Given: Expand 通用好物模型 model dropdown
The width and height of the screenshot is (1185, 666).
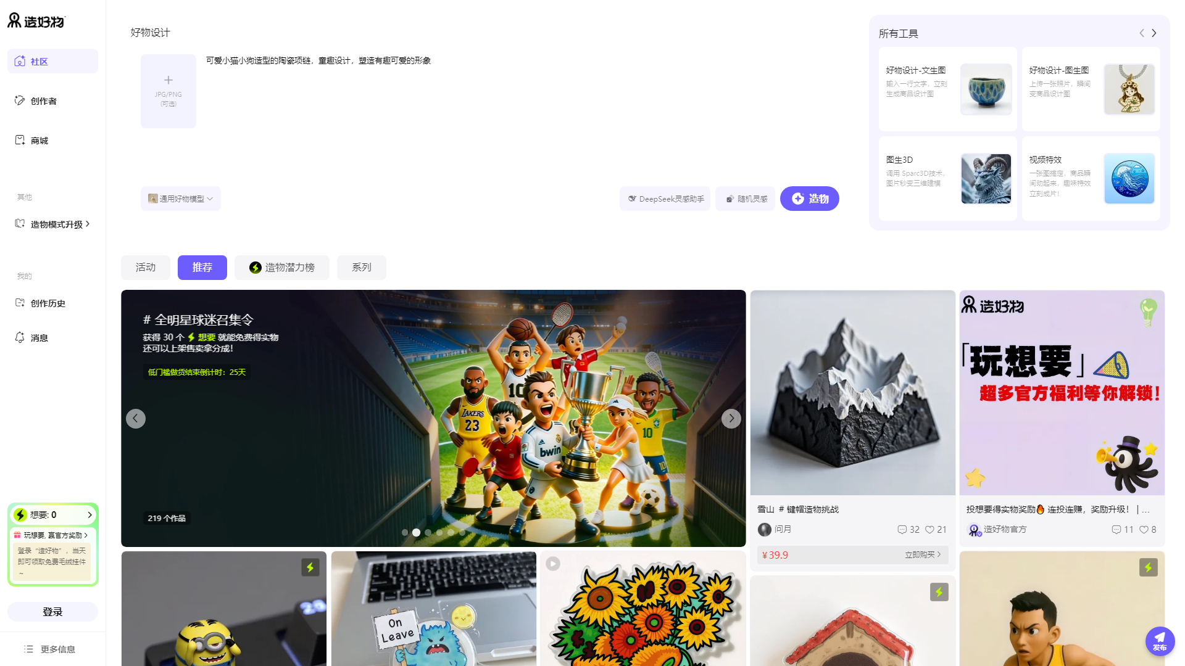Looking at the screenshot, I should tap(181, 199).
